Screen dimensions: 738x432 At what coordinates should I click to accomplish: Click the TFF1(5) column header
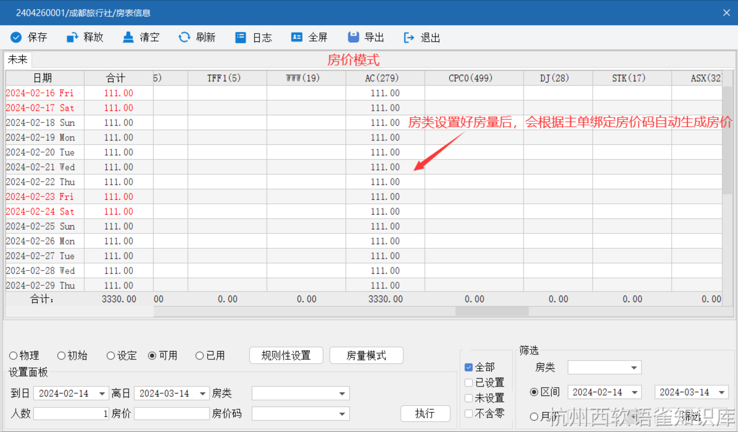pos(227,78)
